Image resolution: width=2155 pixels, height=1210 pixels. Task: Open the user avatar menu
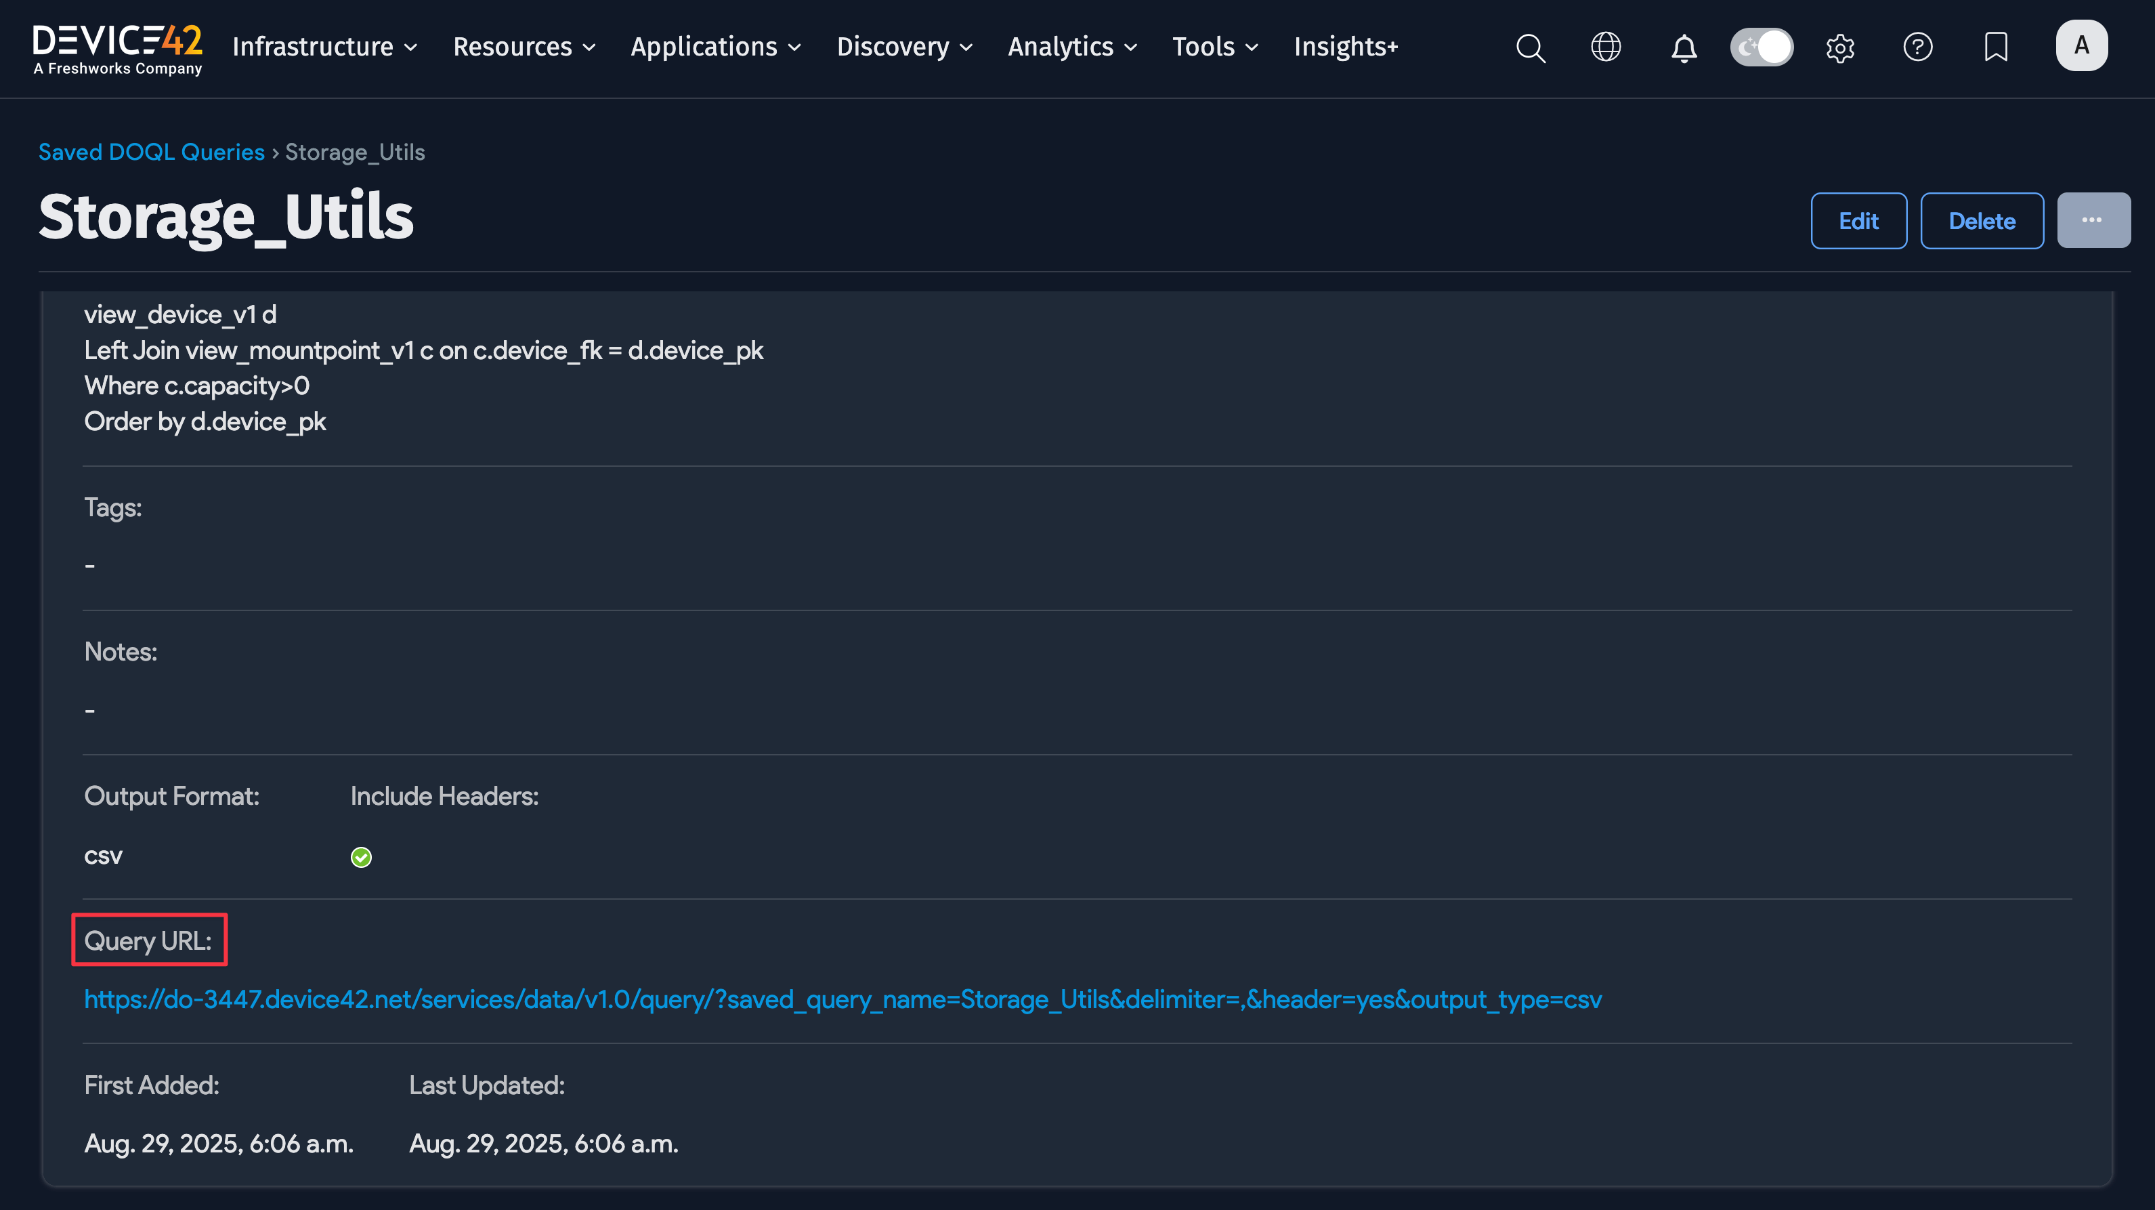[2083, 45]
